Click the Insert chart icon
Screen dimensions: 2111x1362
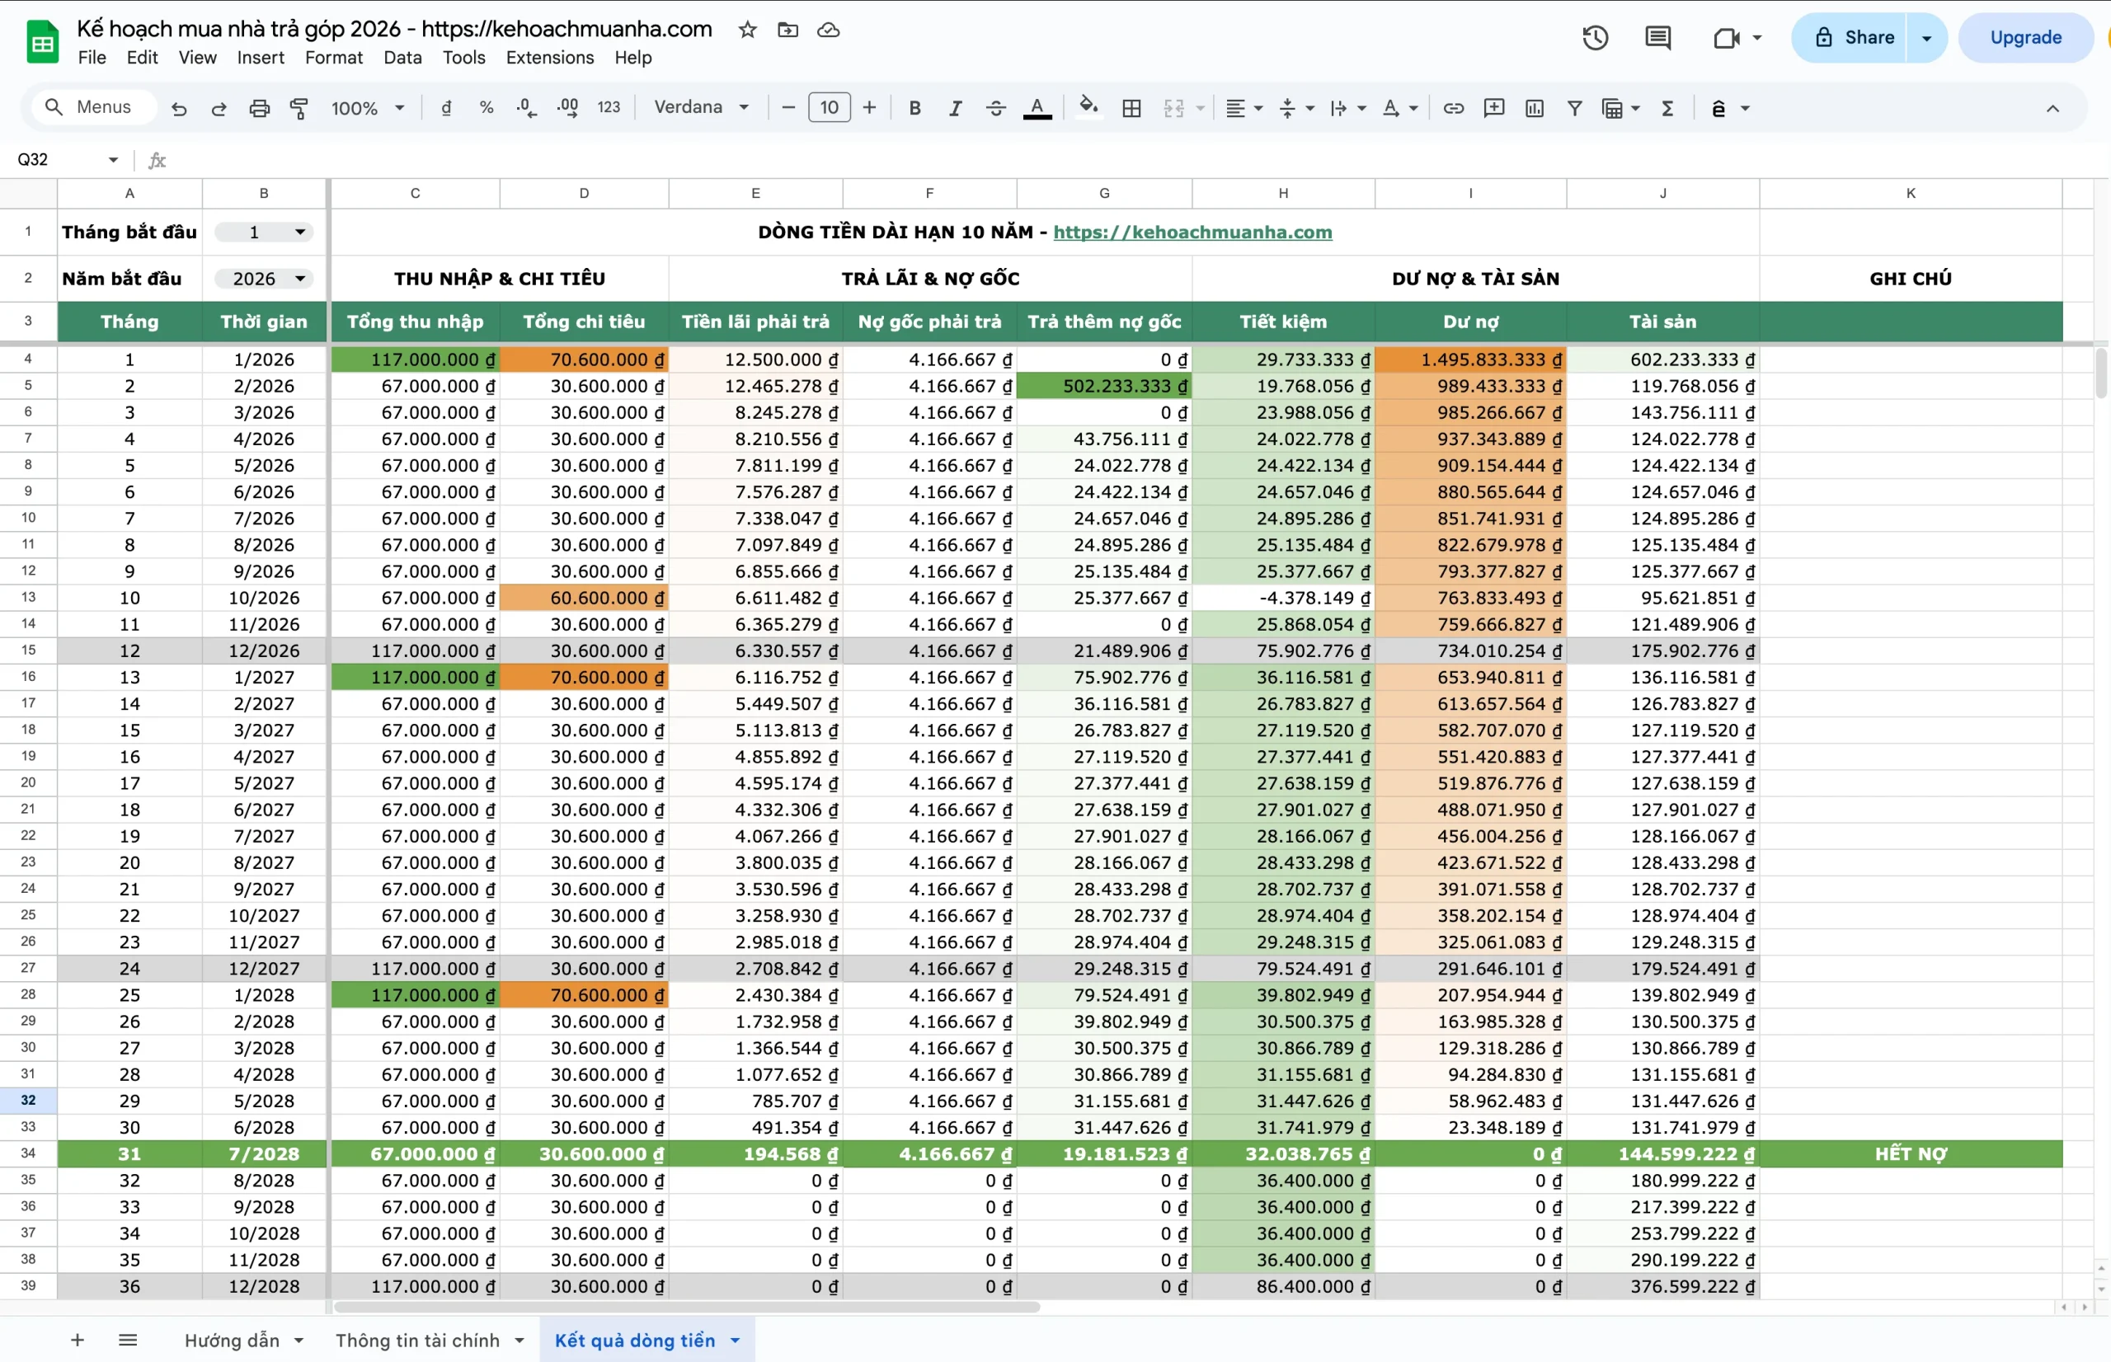1535,108
